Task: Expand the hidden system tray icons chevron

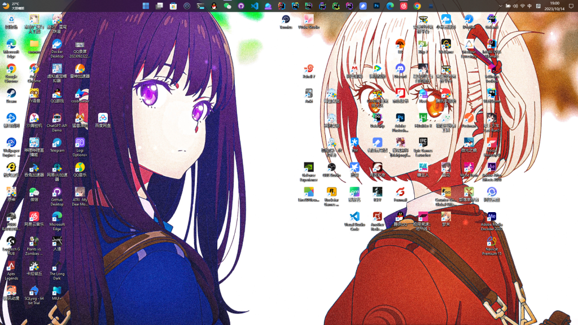Action: [501, 6]
